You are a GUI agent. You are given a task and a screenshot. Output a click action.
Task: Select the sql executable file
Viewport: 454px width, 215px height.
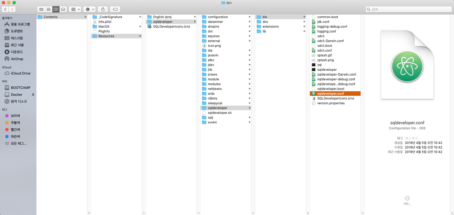335,65
